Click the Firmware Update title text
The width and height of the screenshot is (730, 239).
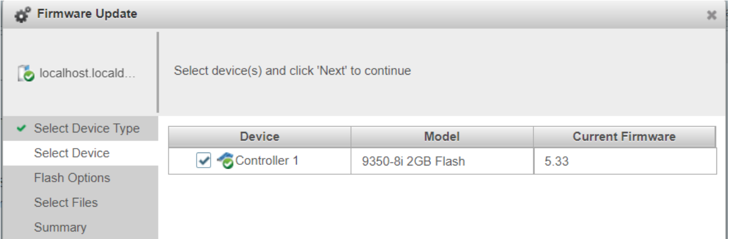pyautogui.click(x=87, y=14)
